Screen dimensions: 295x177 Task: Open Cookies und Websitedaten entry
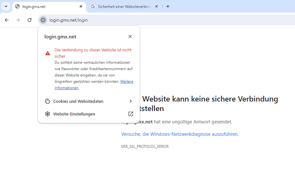point(89,101)
